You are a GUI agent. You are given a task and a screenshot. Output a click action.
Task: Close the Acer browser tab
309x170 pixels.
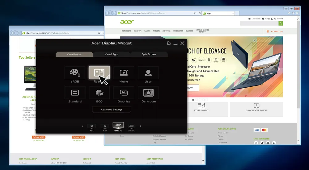coord(233,13)
